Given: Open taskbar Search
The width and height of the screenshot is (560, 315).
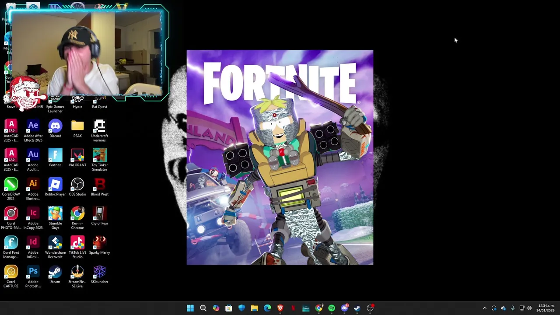Looking at the screenshot, I should point(203,308).
